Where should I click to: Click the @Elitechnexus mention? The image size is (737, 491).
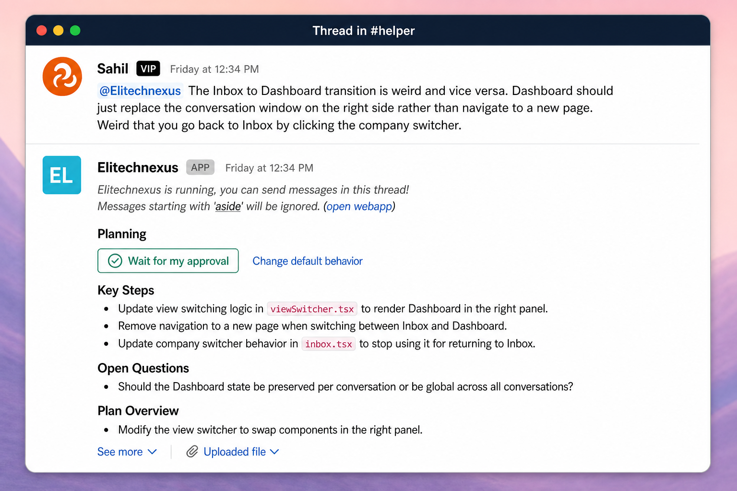(x=140, y=91)
